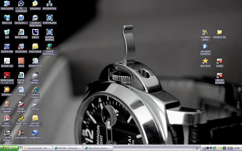Click the Start button

tap(9, 148)
